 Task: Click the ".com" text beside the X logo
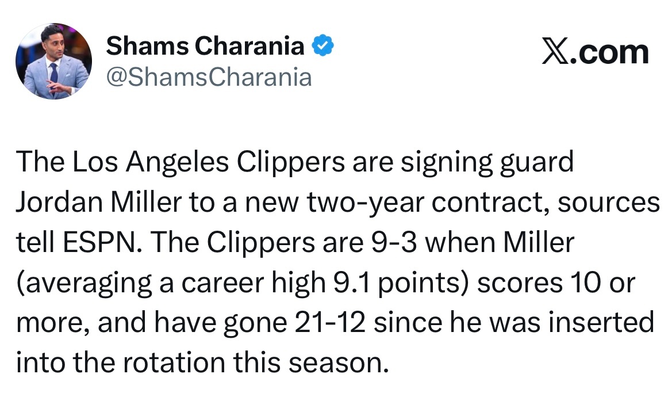click(x=610, y=53)
